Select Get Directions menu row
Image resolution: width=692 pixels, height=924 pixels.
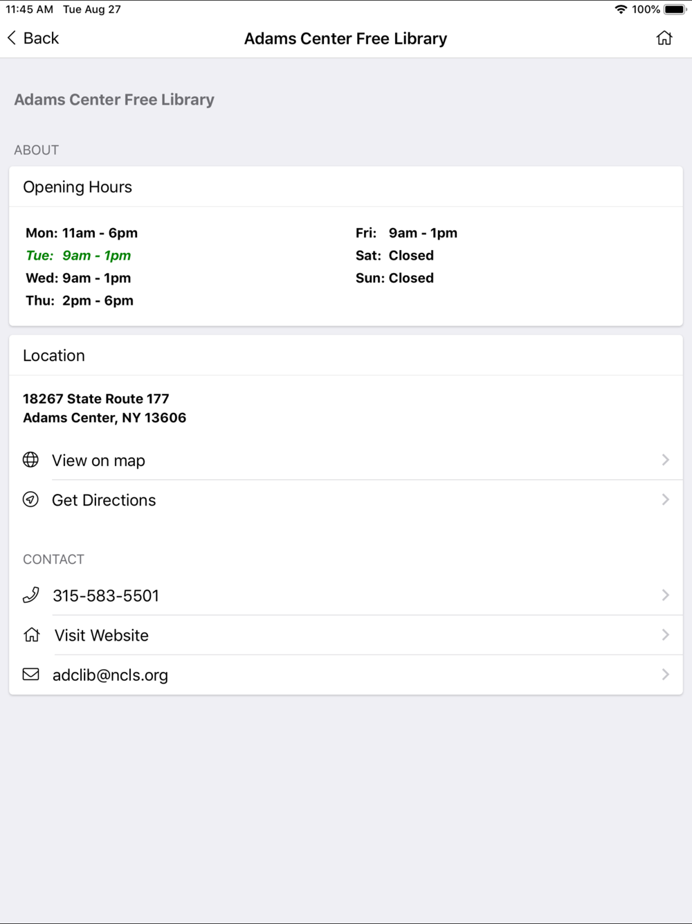[x=104, y=500]
